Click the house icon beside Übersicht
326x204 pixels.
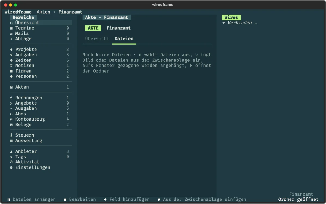click(11, 23)
